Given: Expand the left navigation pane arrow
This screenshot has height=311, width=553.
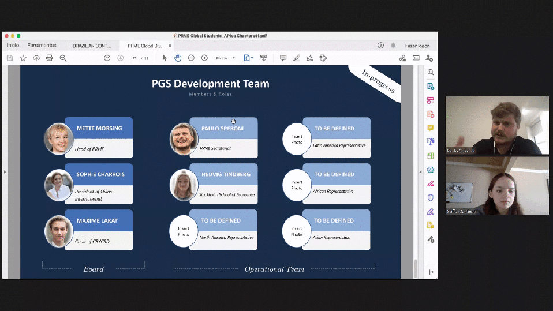Looking at the screenshot, I should point(5,172).
